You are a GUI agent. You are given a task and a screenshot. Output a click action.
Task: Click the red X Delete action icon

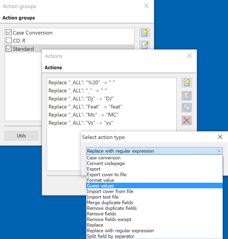187,121
